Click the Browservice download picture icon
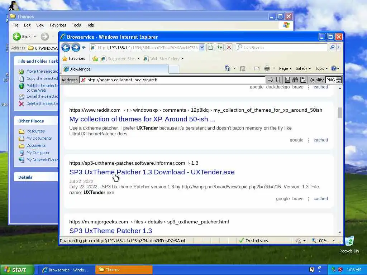This screenshot has width=367, height=275. (287, 80)
